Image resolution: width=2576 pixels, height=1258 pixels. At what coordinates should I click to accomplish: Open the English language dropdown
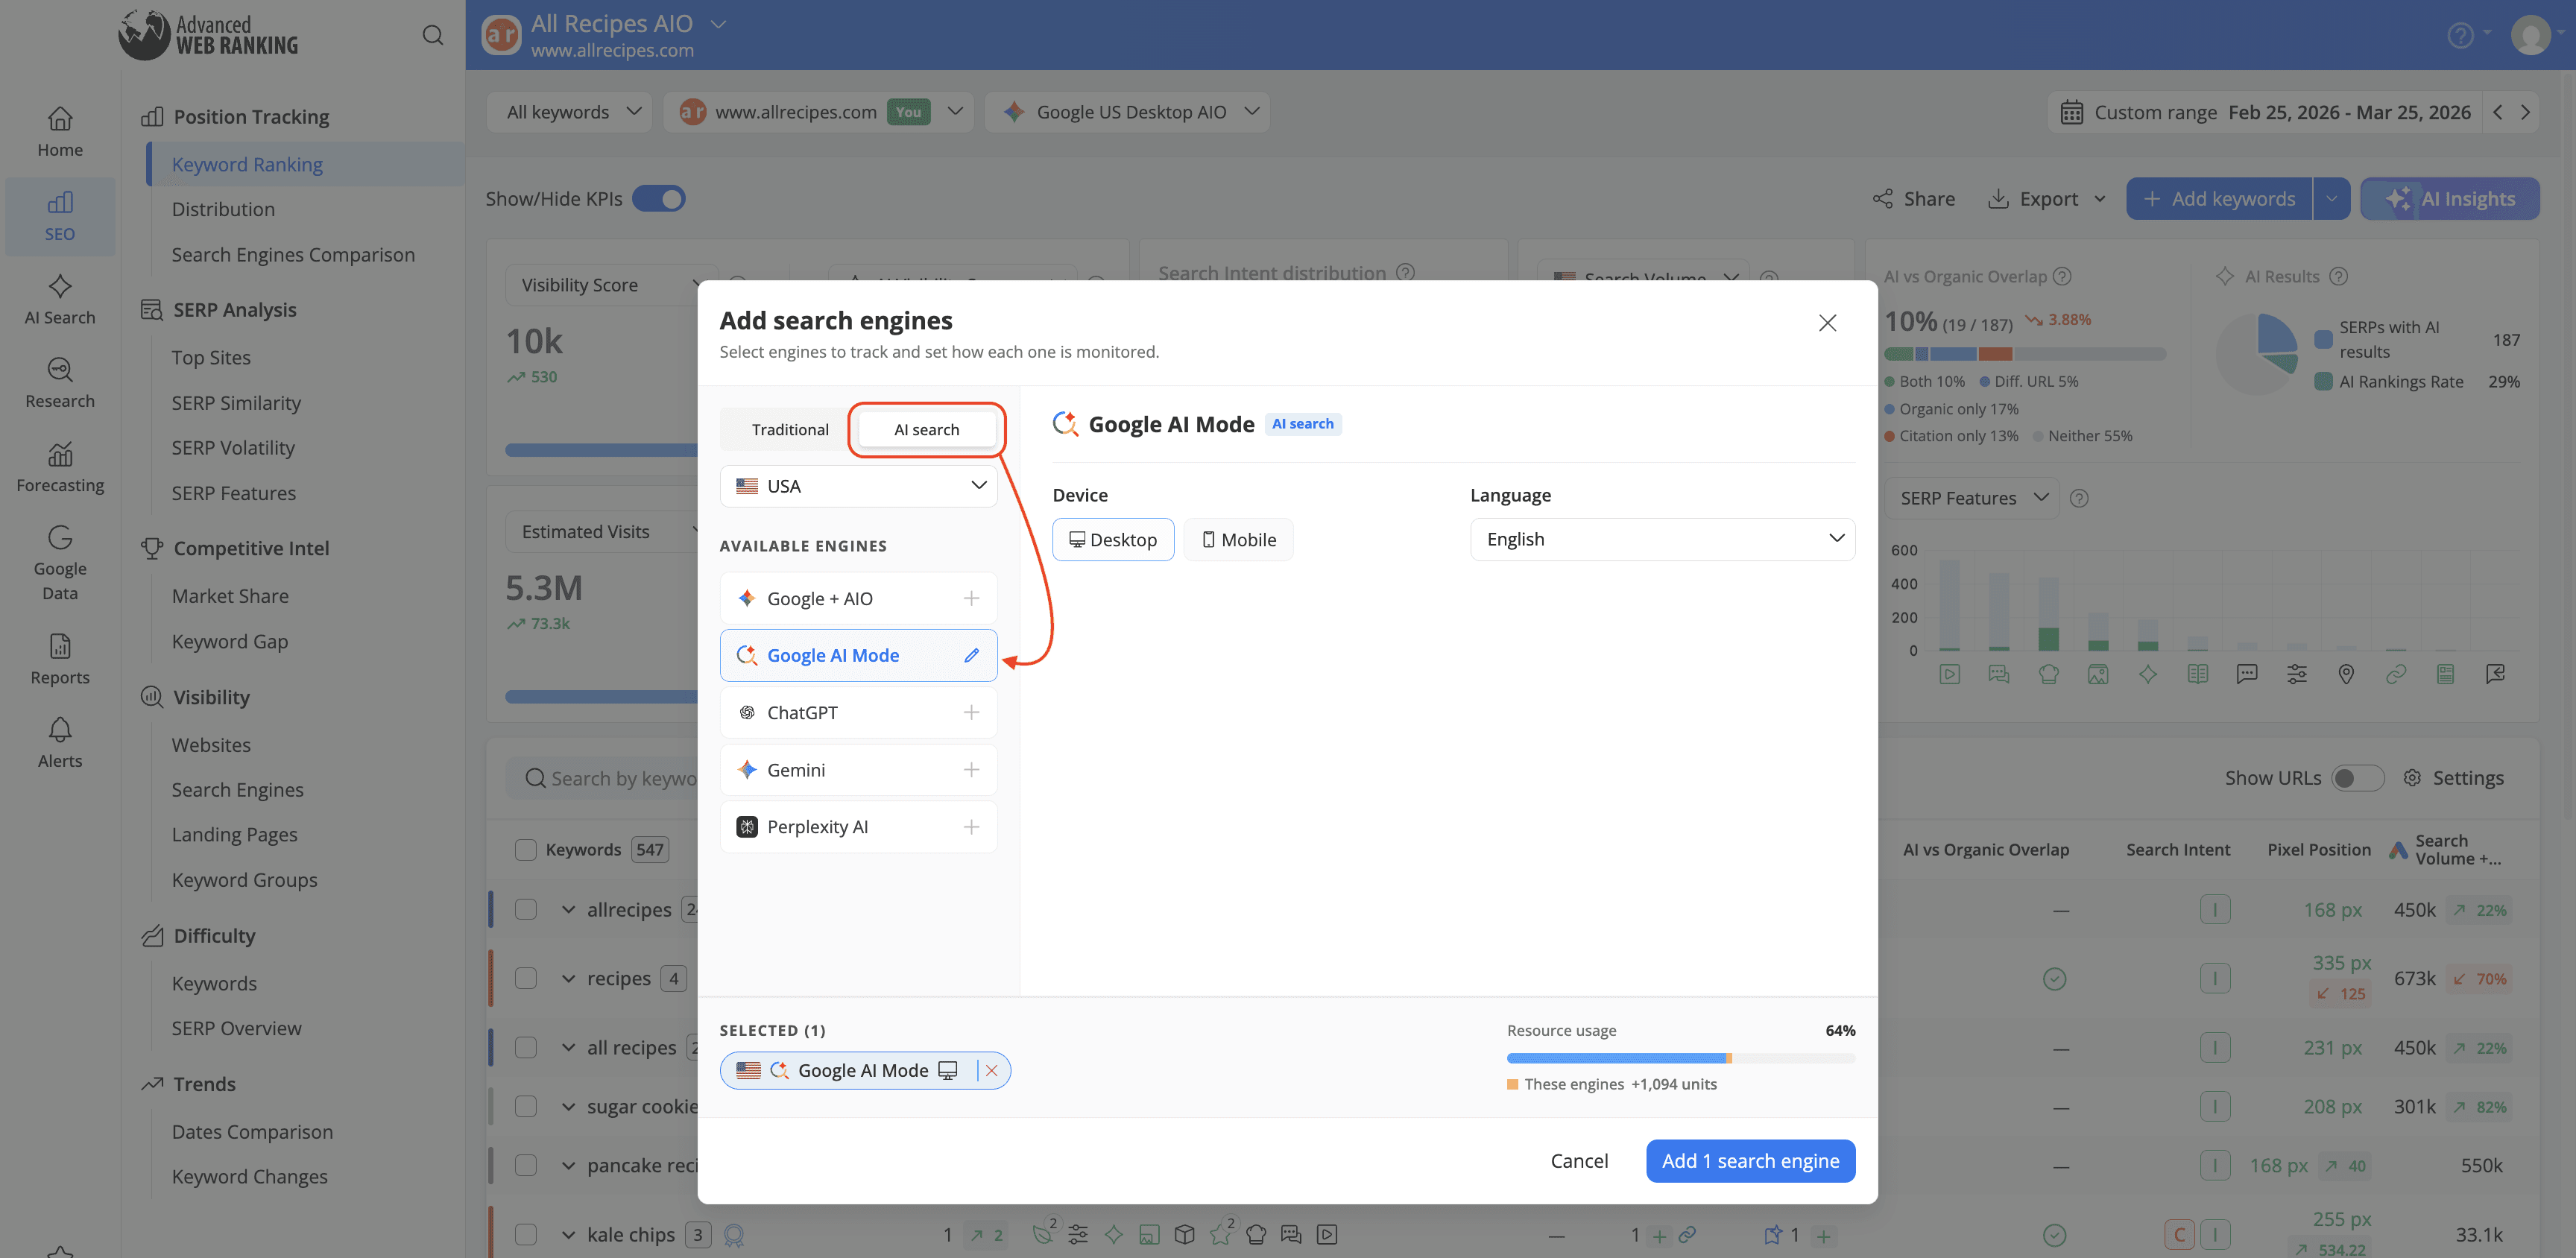[1662, 539]
